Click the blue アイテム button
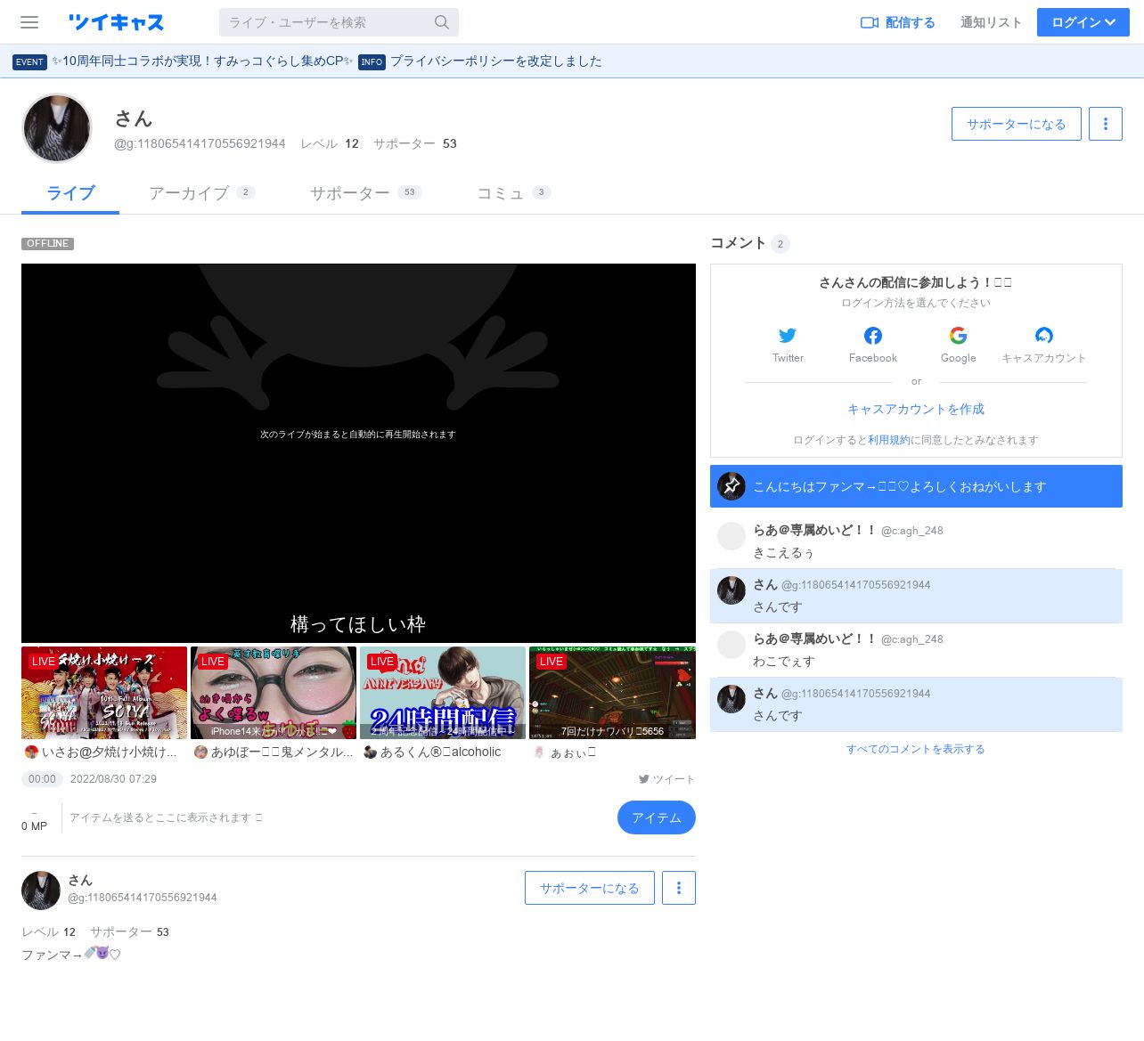This screenshot has width=1144, height=1041. coord(656,817)
